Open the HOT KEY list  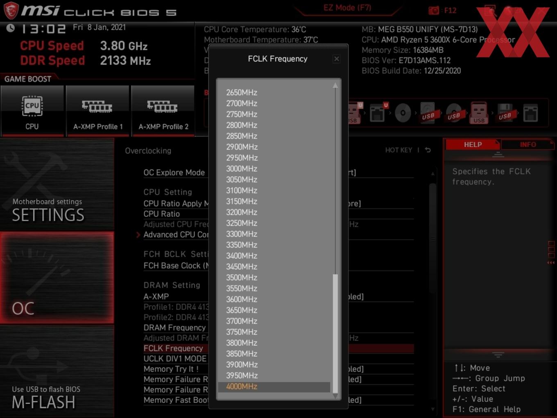click(x=399, y=150)
